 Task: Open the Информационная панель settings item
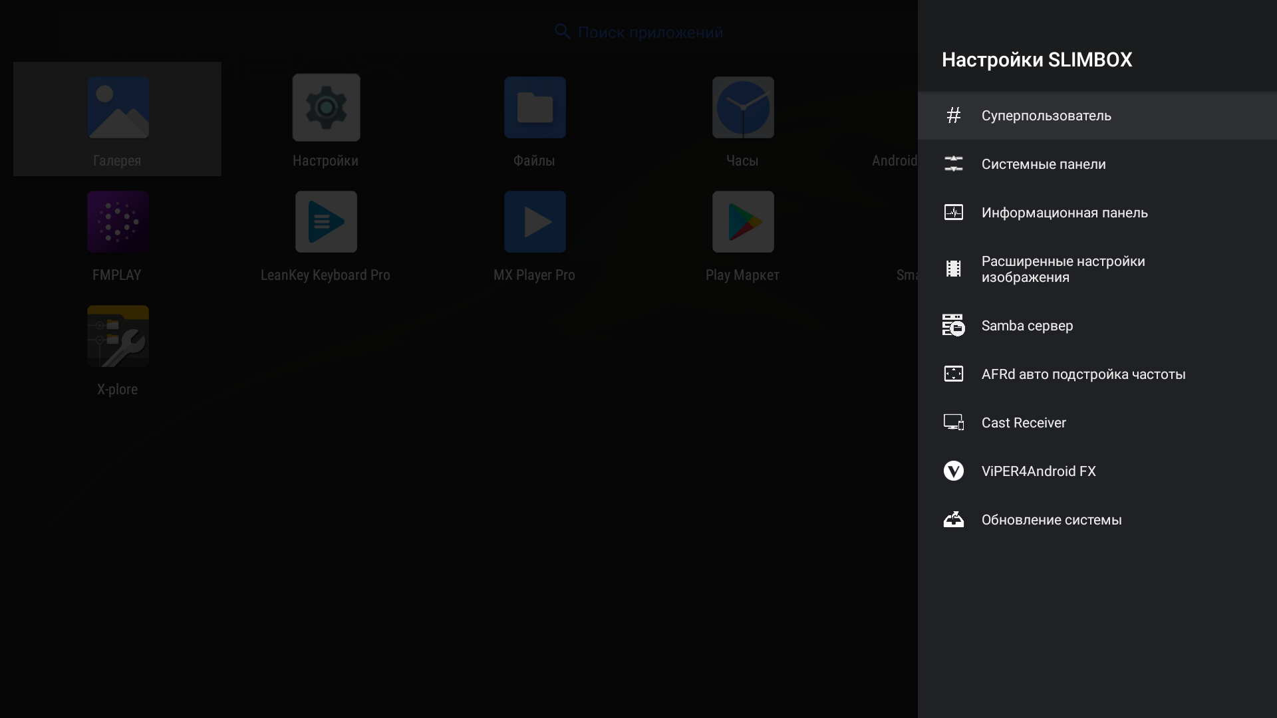click(1064, 213)
